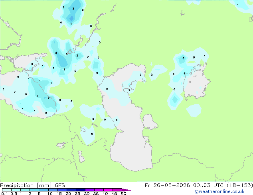Click the 'Precipitation [mm]' title text
The image size is (253, 195).
click(x=26, y=185)
